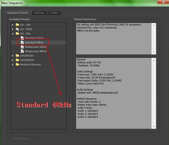Select the Widescreen 48kHz preset
This screenshot has width=169, height=145.
36,51
